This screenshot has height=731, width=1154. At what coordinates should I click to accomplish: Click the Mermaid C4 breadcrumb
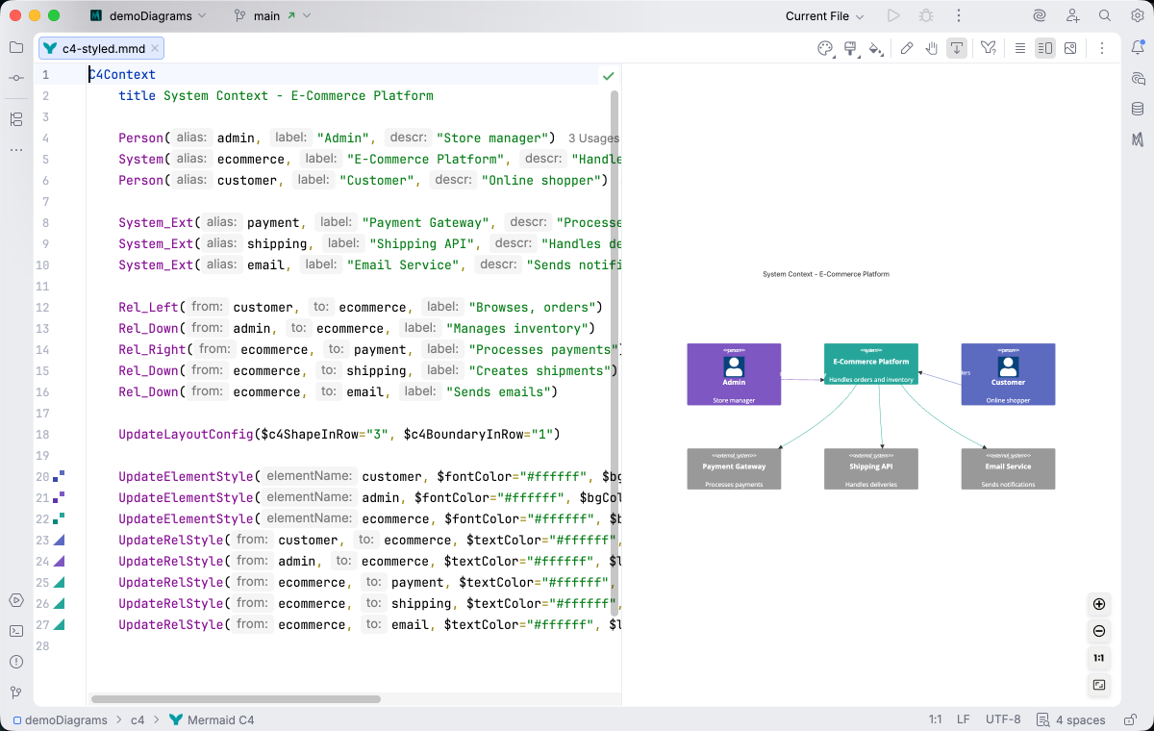212,719
